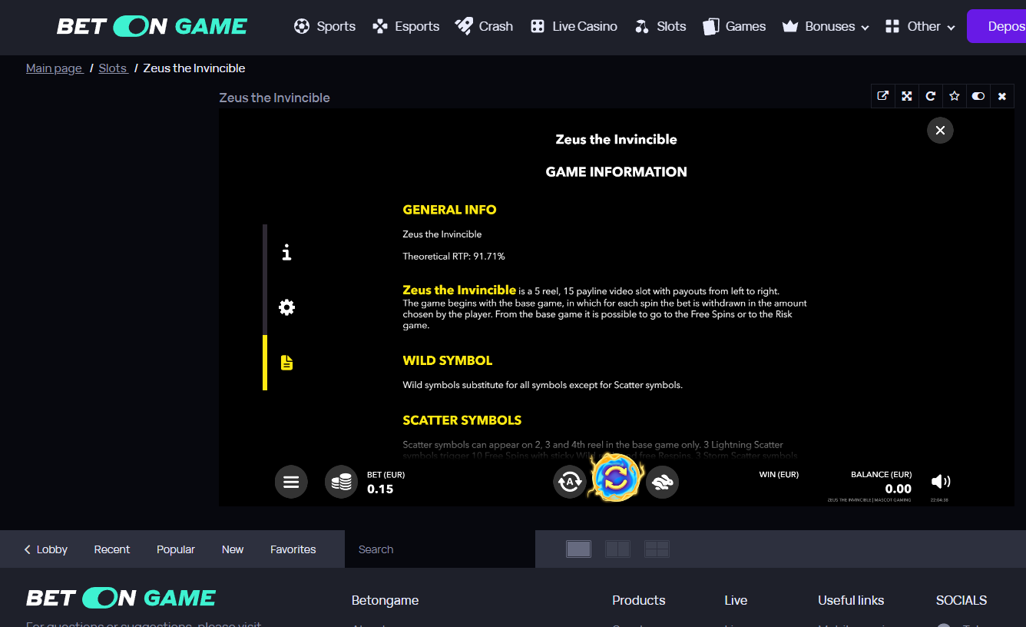This screenshot has width=1026, height=627.
Task: Open Games section
Action: coord(734,26)
